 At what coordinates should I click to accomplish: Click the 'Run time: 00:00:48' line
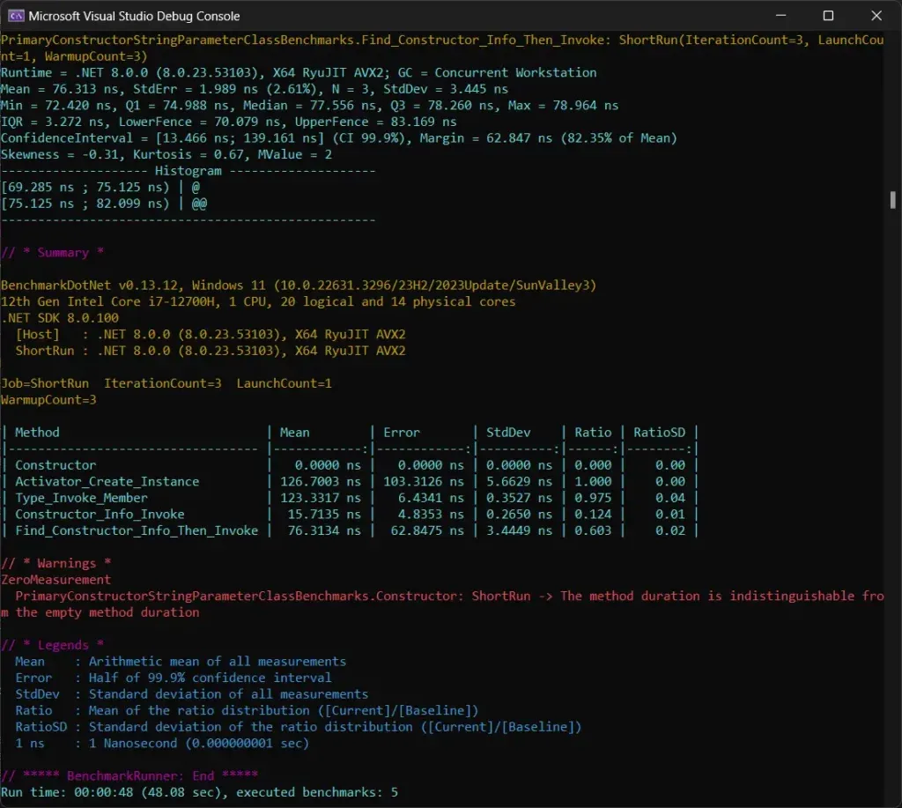[199, 792]
